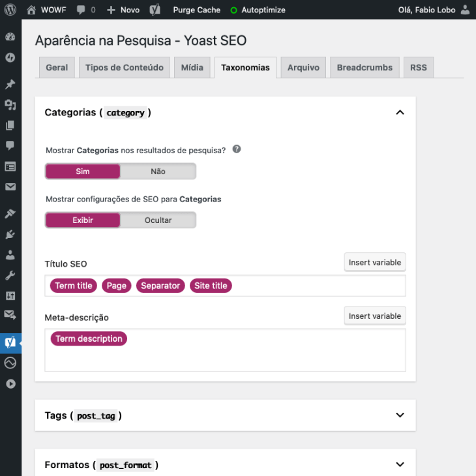Select the Taxonomias tab

click(x=245, y=67)
